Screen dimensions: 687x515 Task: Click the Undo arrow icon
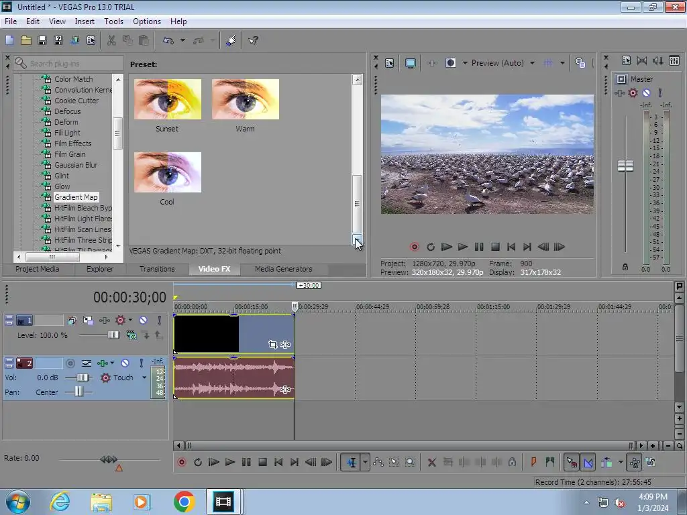pos(168,40)
